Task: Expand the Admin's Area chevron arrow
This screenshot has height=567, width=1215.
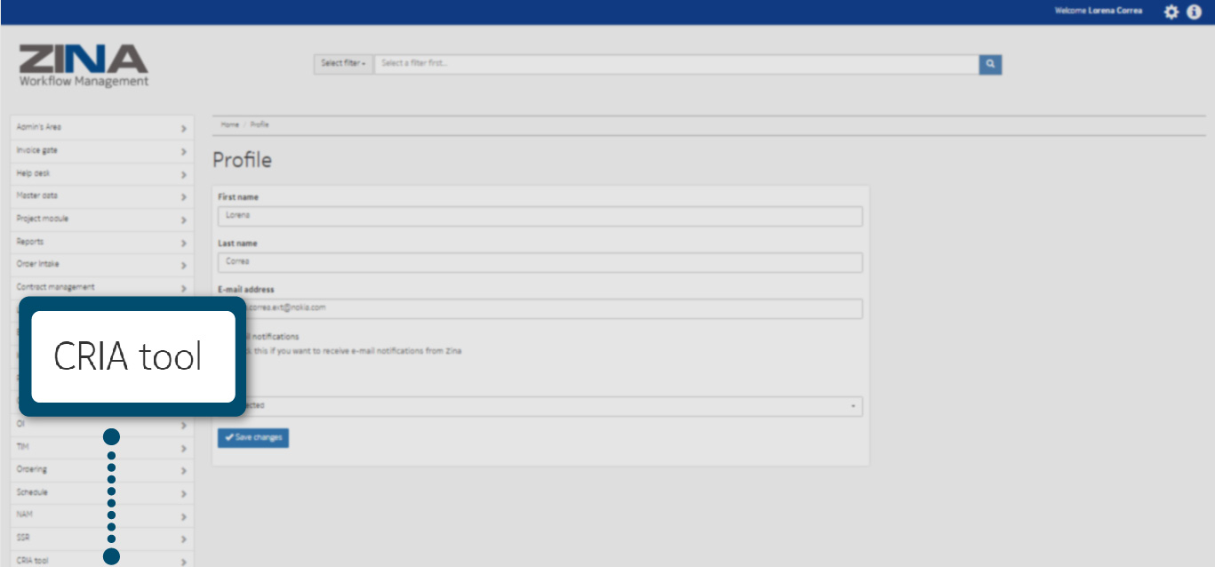Action: click(x=183, y=128)
